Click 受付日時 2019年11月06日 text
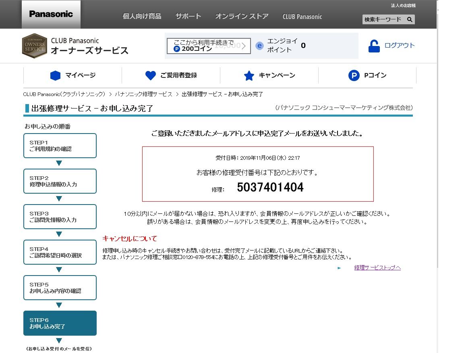464x353 pixels. [x=257, y=158]
